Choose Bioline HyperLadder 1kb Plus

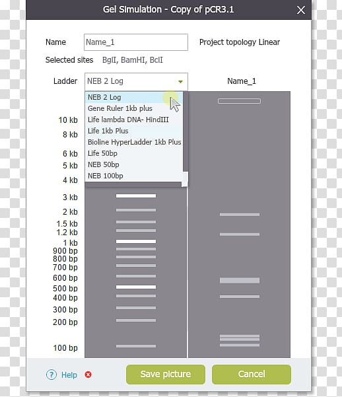[134, 142]
